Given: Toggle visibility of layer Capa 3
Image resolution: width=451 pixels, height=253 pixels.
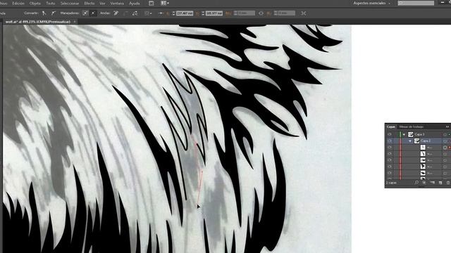Looking at the screenshot, I should pos(390,134).
